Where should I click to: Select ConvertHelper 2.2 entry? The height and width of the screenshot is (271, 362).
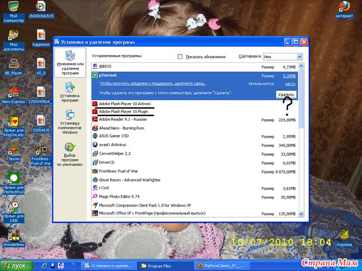194,154
